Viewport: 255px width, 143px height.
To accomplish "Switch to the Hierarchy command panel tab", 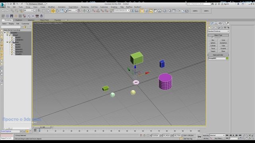I will (x=216, y=23).
